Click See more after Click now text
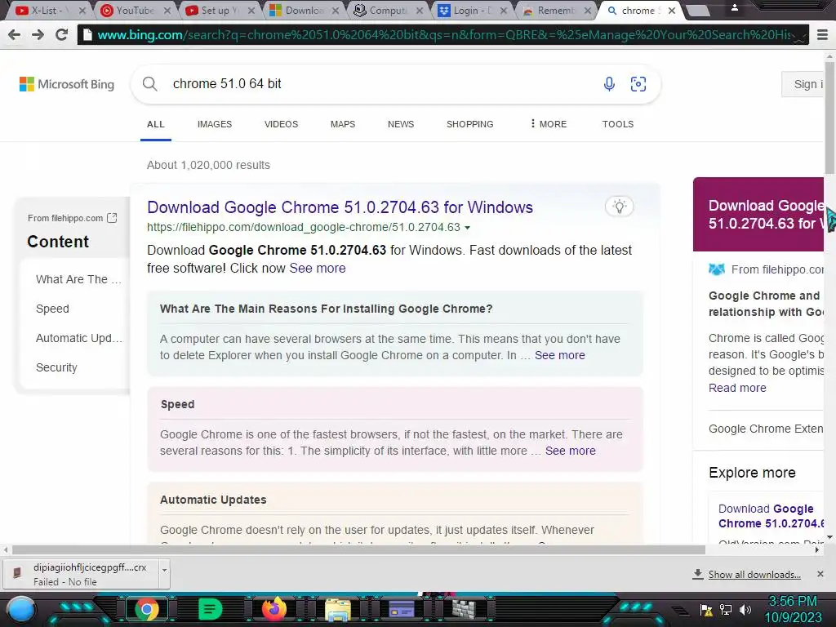This screenshot has height=627, width=836. [318, 268]
